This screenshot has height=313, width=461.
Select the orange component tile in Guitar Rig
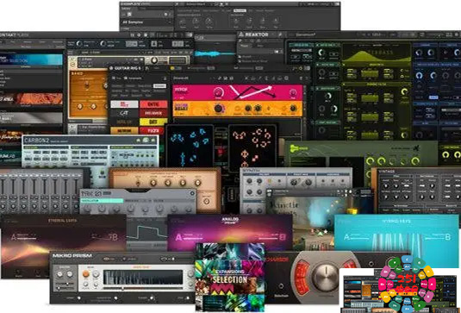[124, 130]
